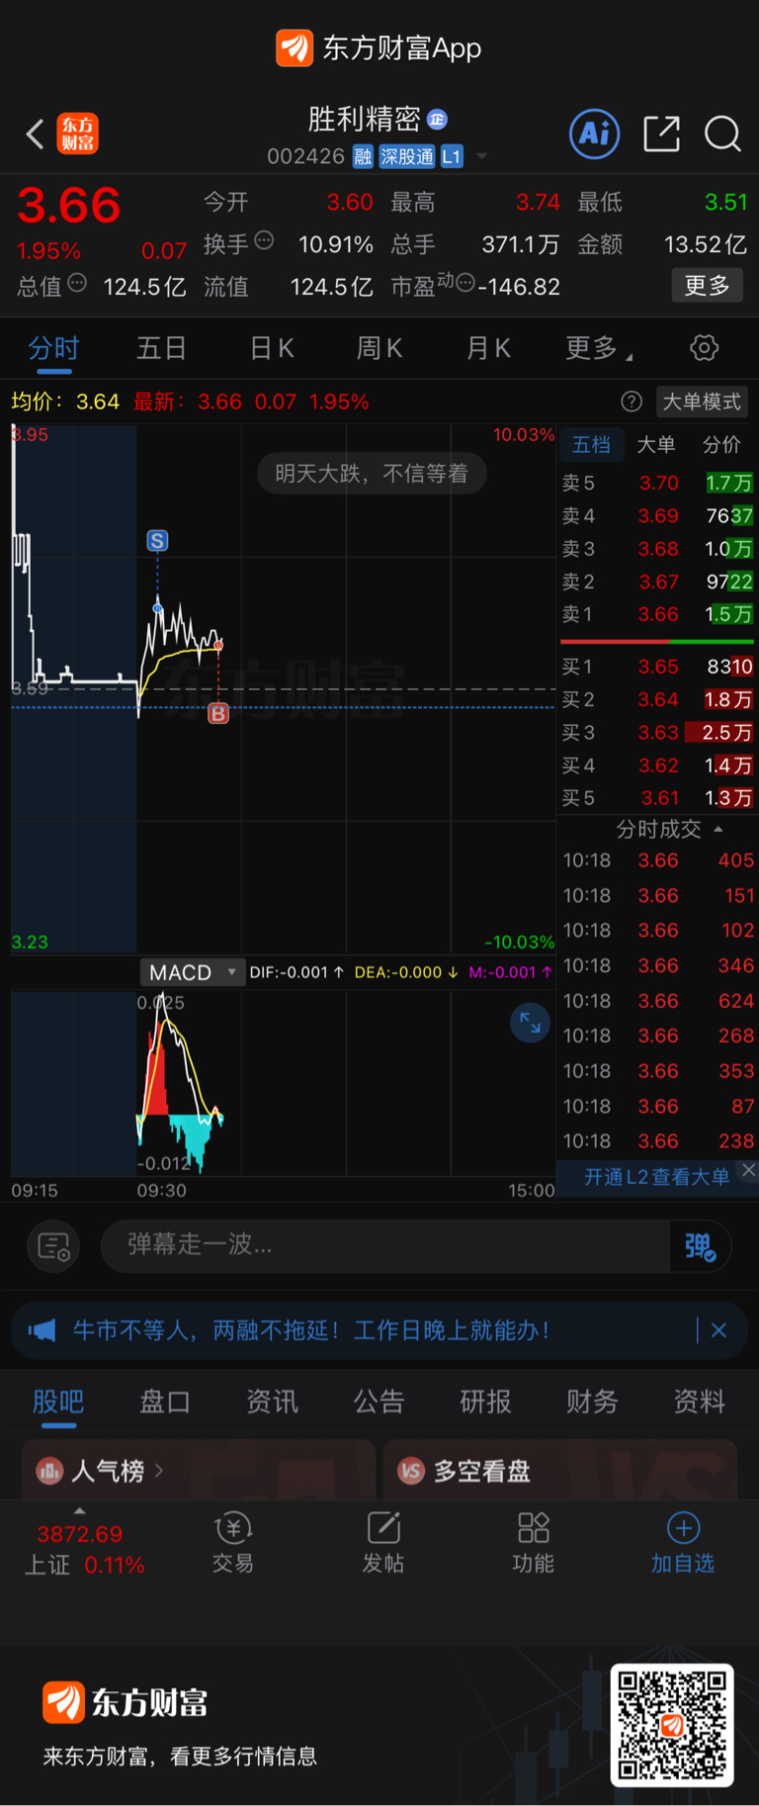Tap 加自选 add to watchlist
The height and width of the screenshot is (1806, 759).
683,1542
